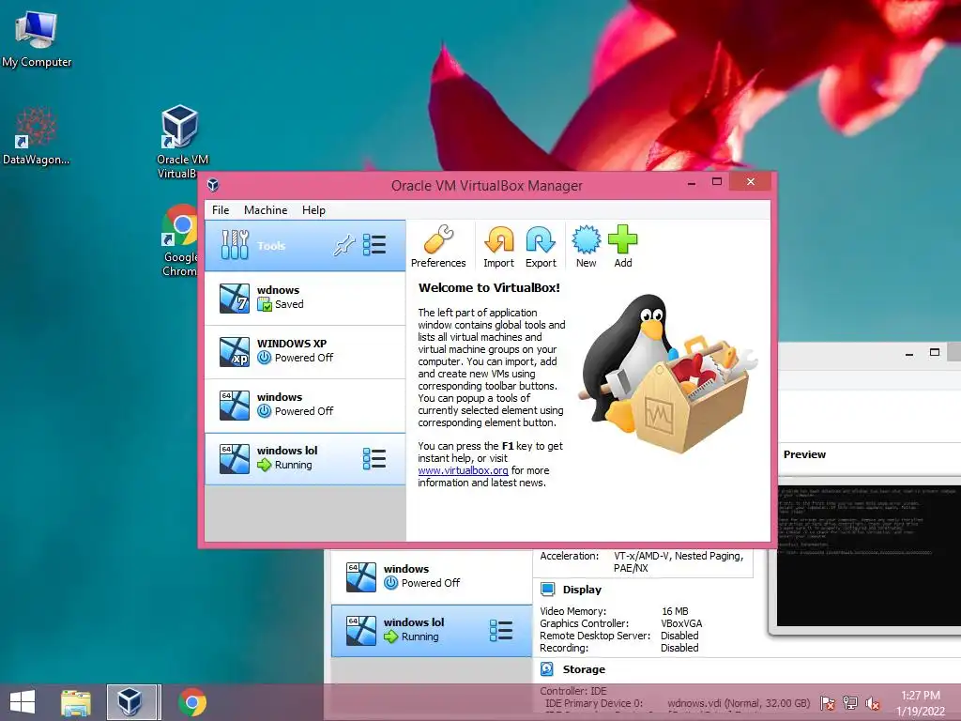The image size is (961, 721).
Task: Select the Tools item in sidebar
Action: [305, 246]
